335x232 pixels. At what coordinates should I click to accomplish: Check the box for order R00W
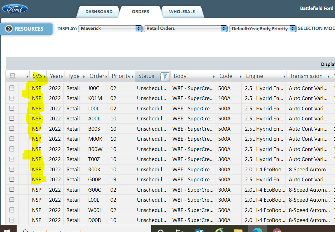tap(12, 149)
